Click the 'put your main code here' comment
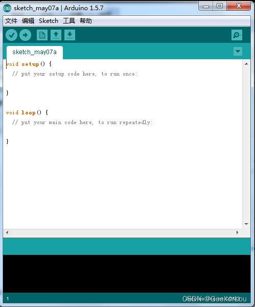The width and height of the screenshot is (255, 307). click(82, 123)
